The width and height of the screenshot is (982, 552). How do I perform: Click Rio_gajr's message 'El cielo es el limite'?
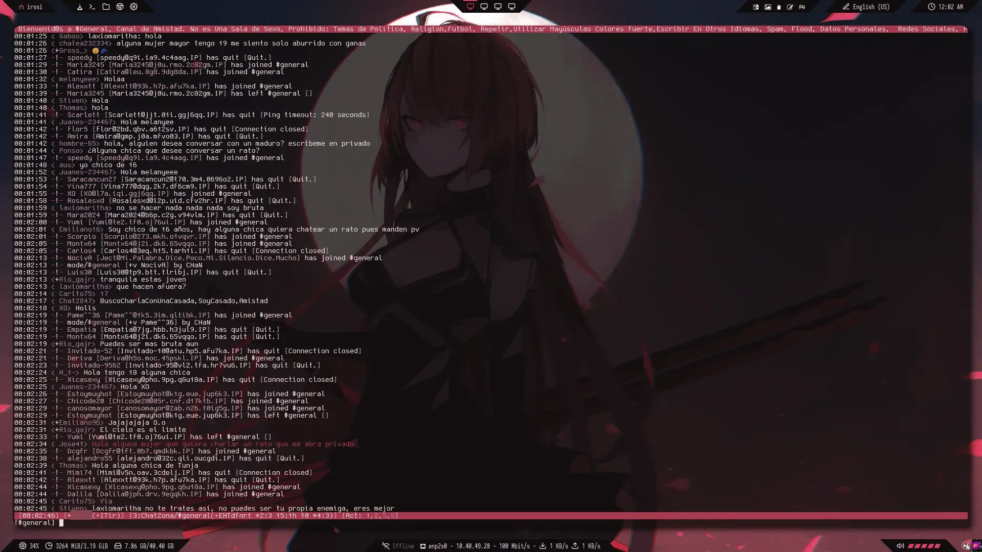[100, 430]
